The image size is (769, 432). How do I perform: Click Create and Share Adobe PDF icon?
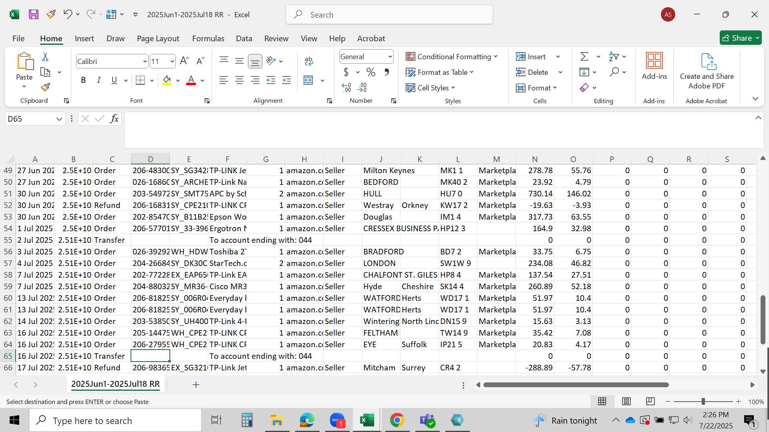click(708, 62)
